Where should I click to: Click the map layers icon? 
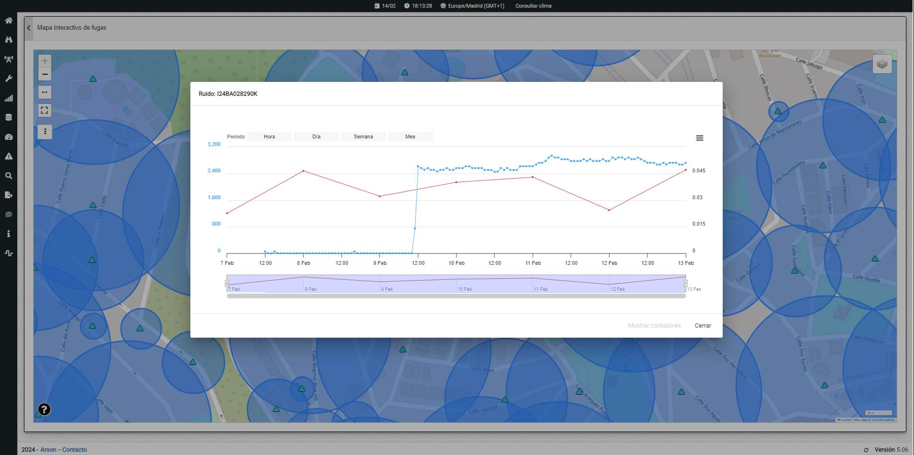click(882, 64)
